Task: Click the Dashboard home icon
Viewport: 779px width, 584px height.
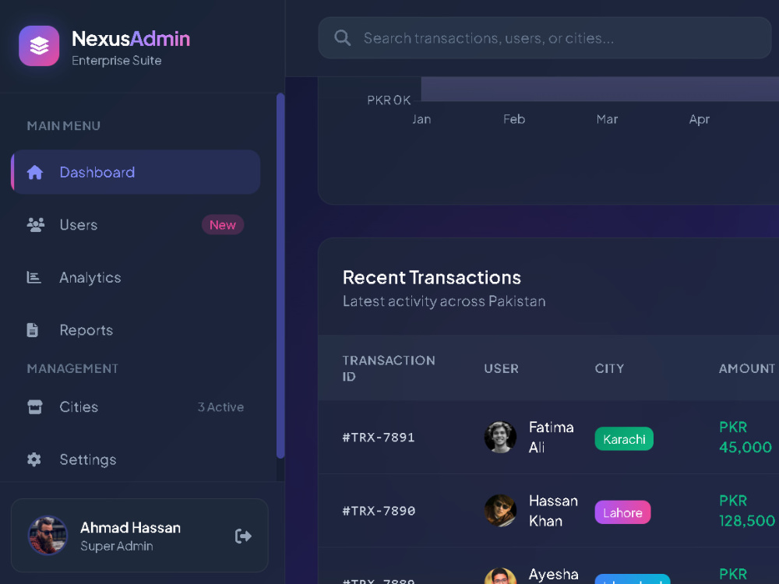Action: pos(35,172)
